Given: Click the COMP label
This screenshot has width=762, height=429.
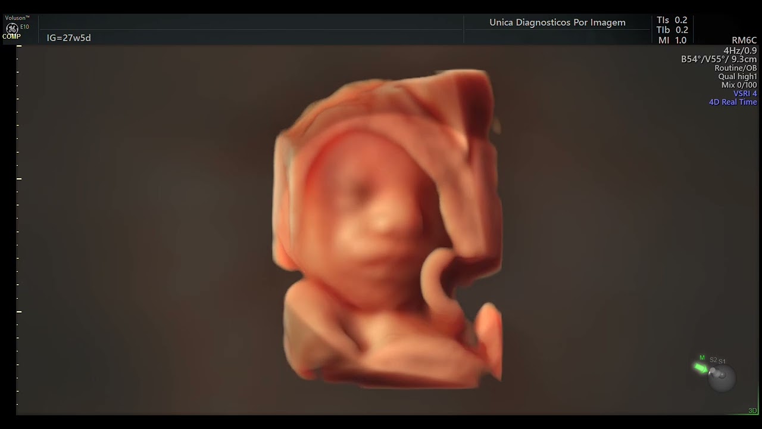Looking at the screenshot, I should [11, 36].
